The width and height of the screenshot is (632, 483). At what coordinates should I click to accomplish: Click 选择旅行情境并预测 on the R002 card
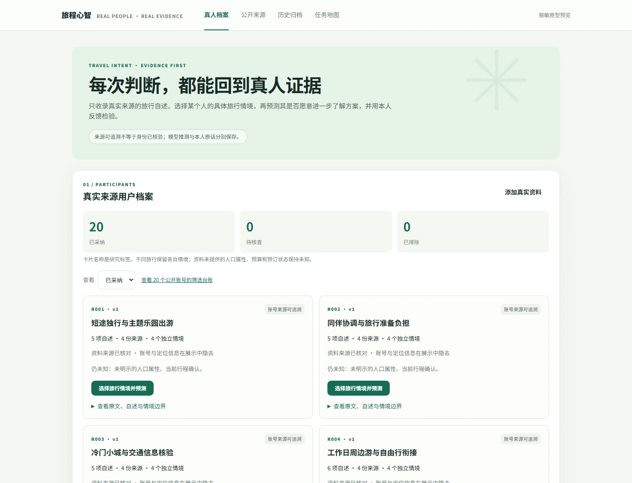click(359, 388)
